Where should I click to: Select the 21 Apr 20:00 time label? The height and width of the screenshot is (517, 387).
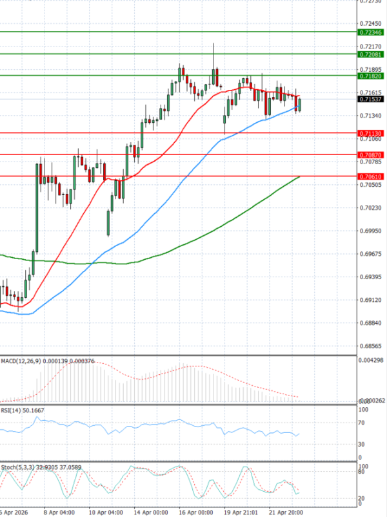point(288,511)
